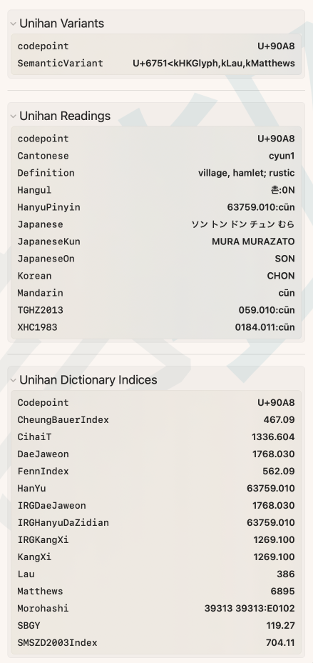Select HanyuPinyin value 63759.010:cūn
This screenshot has width=313, height=663.
(x=261, y=207)
